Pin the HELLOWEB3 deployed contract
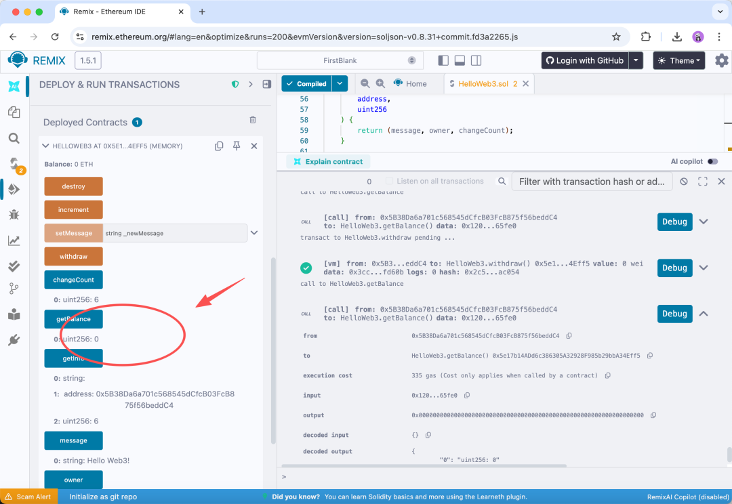This screenshot has height=504, width=732. (237, 146)
